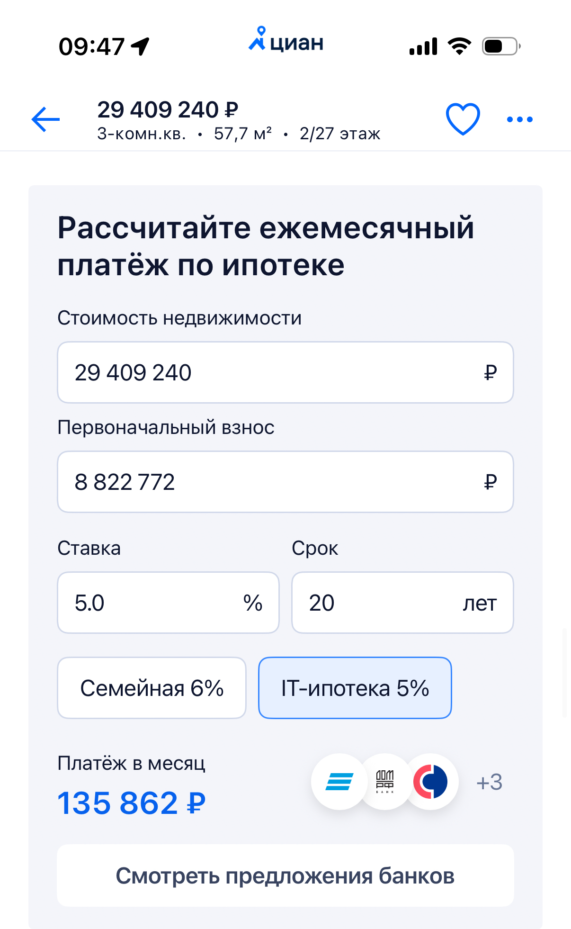The width and height of the screenshot is (571, 929).
Task: Select the Семейная 6% mortgage option
Action: coord(152,688)
